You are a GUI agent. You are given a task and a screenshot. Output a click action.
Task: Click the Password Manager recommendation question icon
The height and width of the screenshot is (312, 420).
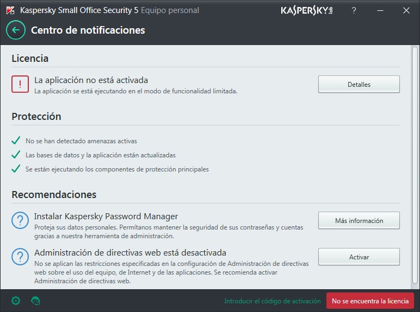click(20, 221)
